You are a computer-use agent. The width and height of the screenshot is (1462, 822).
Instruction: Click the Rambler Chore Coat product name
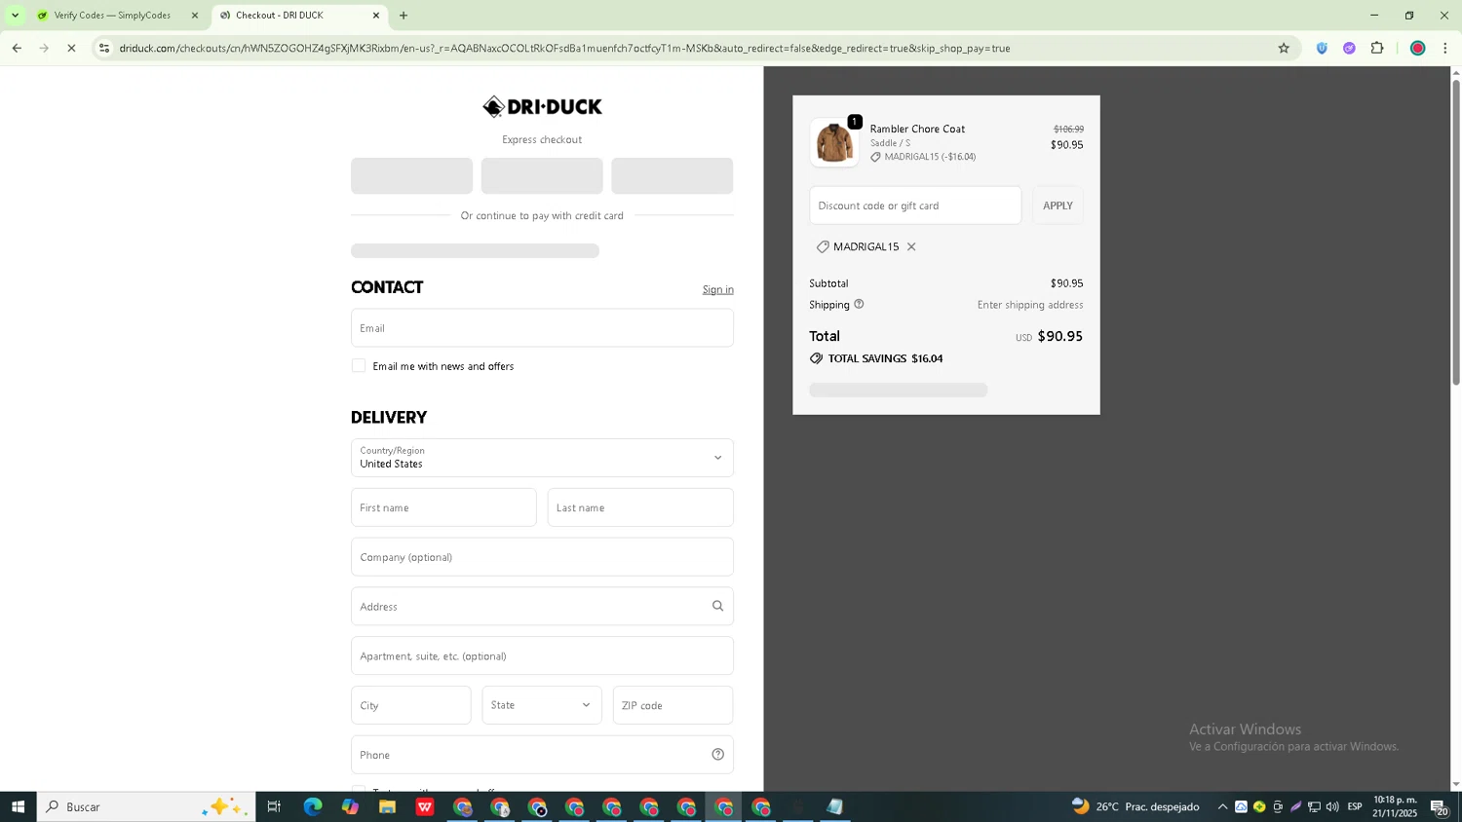(917, 129)
